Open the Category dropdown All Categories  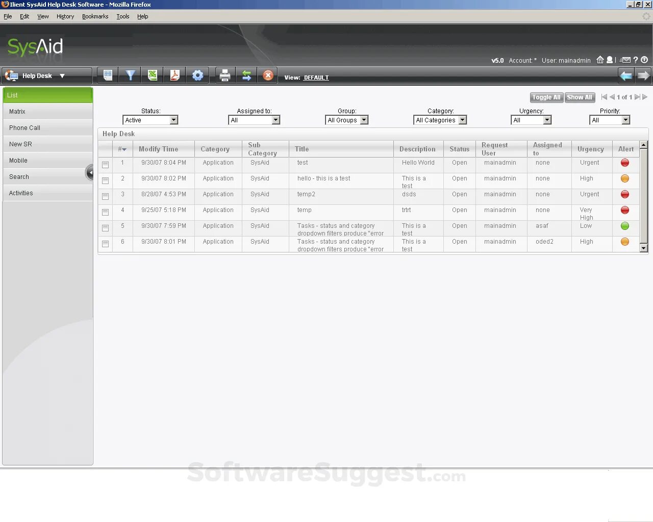pyautogui.click(x=440, y=120)
